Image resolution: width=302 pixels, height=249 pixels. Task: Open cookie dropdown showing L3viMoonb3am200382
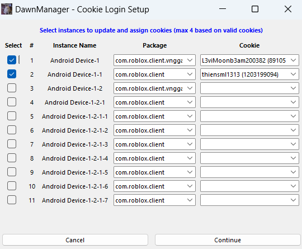coord(249,60)
